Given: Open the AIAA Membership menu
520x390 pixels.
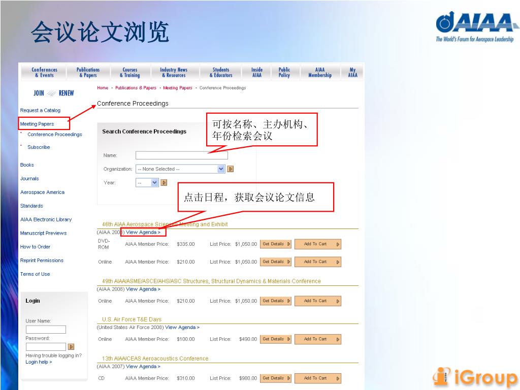Looking at the screenshot, I should click(x=320, y=72).
